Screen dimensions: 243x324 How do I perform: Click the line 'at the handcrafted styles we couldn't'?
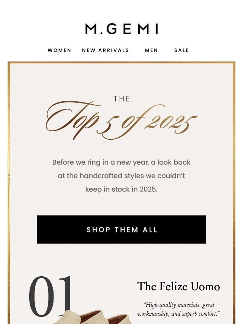[x=121, y=176]
